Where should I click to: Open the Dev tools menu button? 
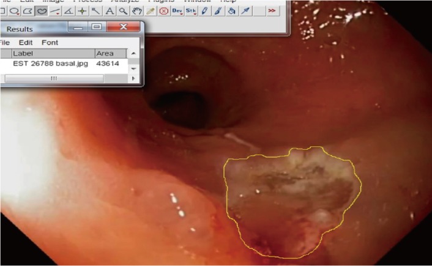(177, 11)
